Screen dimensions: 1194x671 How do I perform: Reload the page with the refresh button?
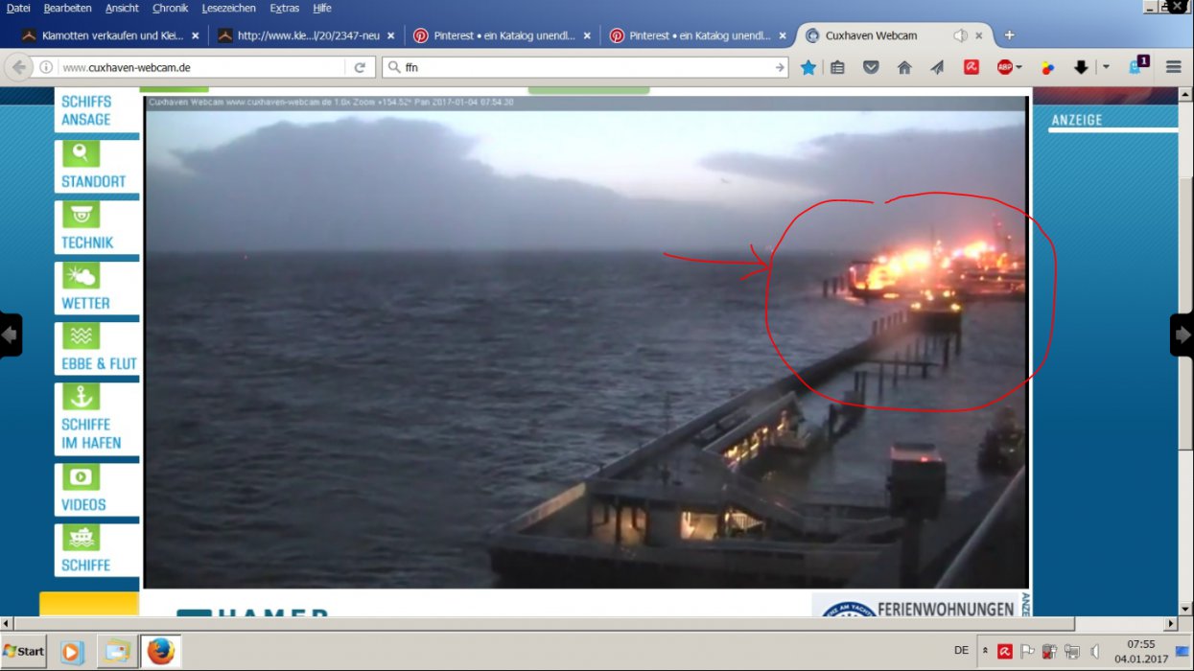pos(360,67)
